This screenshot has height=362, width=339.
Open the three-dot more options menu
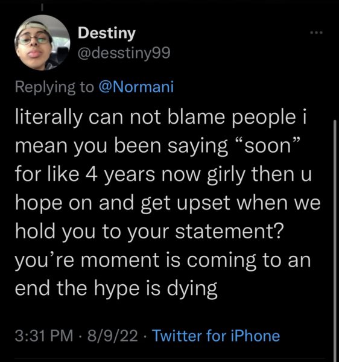[316, 33]
